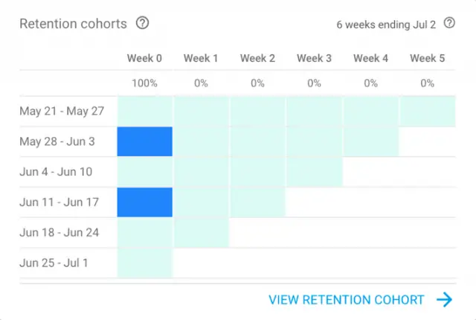The image size is (476, 320).
Task: Click the 100% value under Week 0
Action: (144, 83)
